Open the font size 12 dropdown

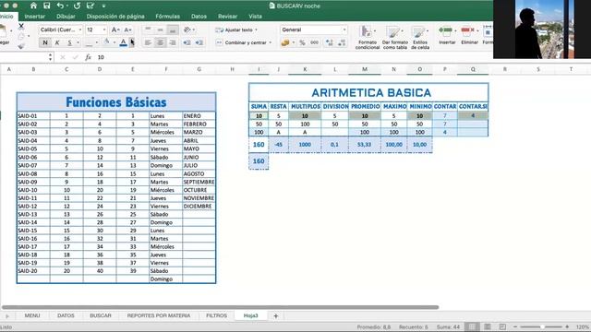(104, 30)
